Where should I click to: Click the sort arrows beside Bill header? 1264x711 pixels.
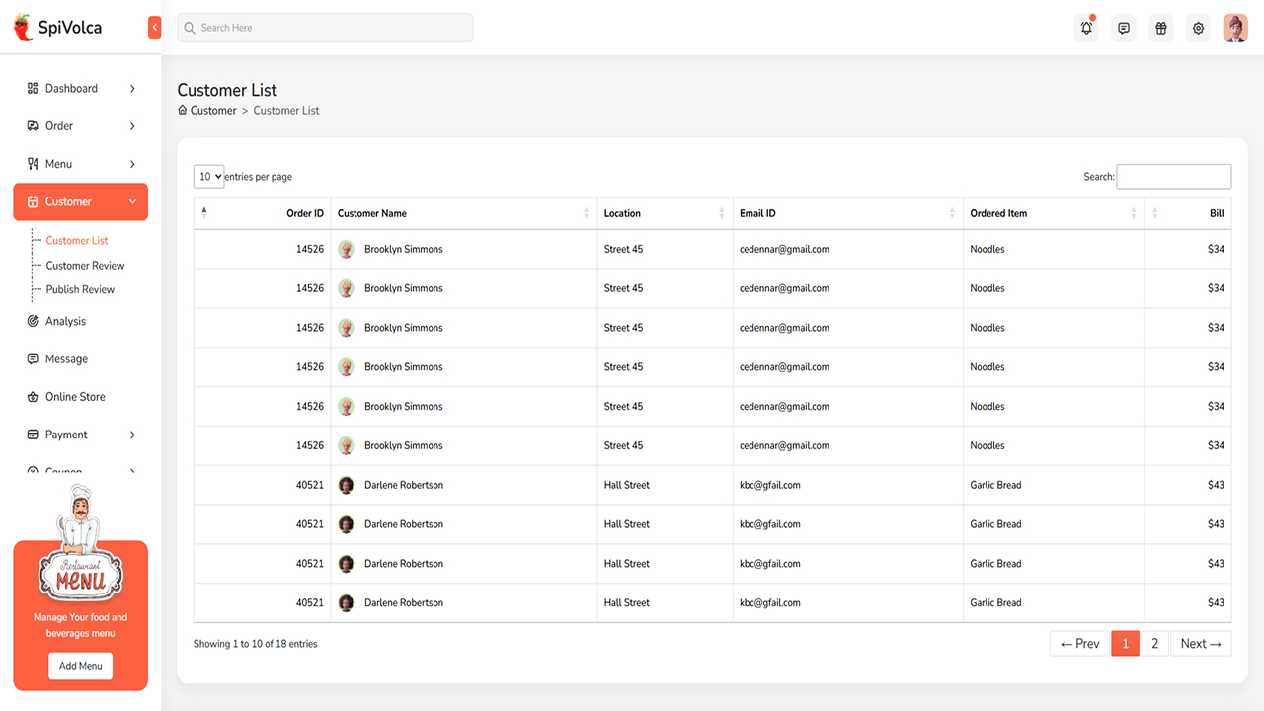click(1155, 213)
